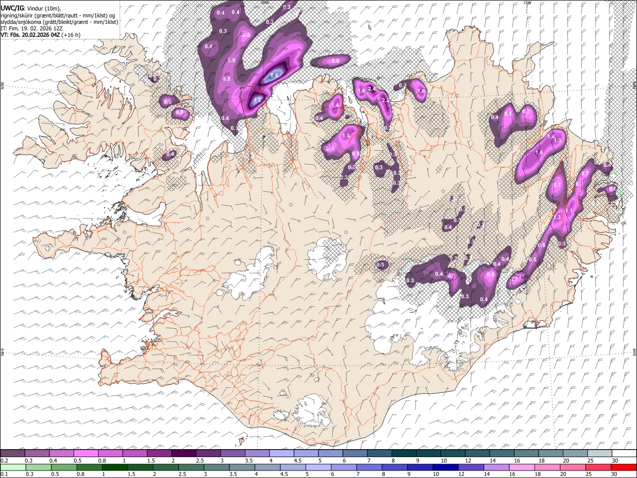637x478 pixels.
Task: Click the 64N latitude label at right edge
Action: (635, 352)
